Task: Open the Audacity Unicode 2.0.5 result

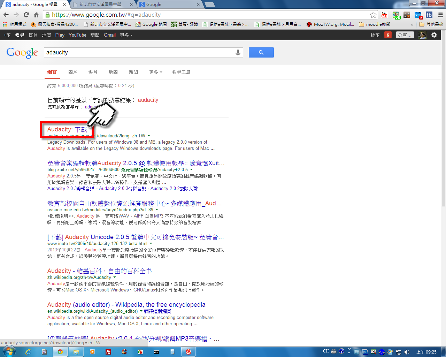Action: [136, 237]
